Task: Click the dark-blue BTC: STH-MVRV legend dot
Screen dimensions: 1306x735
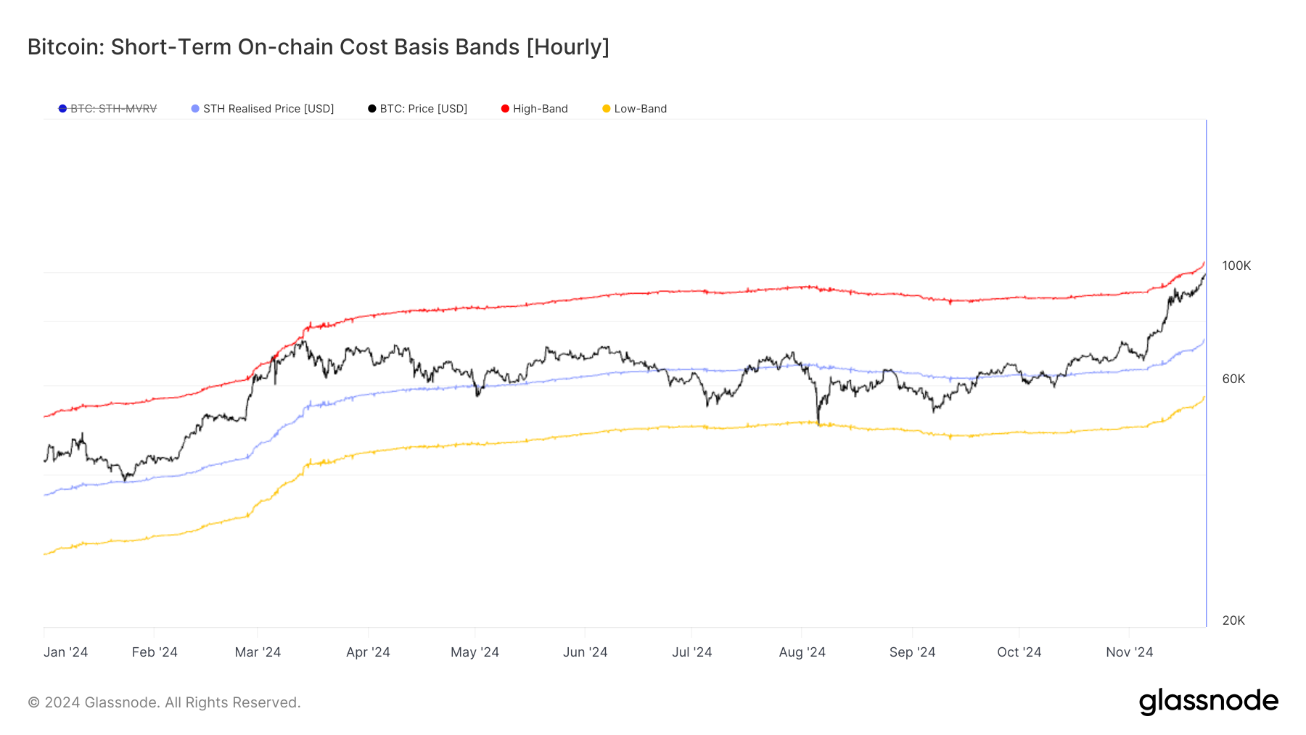Action: point(62,109)
